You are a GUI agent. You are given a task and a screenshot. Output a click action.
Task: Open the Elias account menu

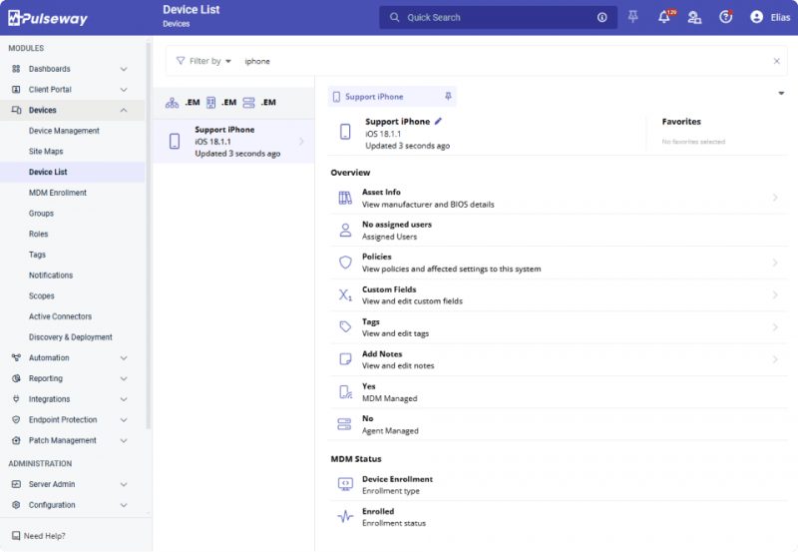[x=770, y=17]
